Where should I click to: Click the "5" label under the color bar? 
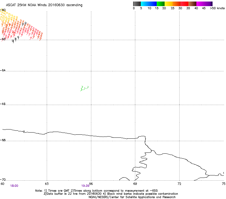(141, 8)
